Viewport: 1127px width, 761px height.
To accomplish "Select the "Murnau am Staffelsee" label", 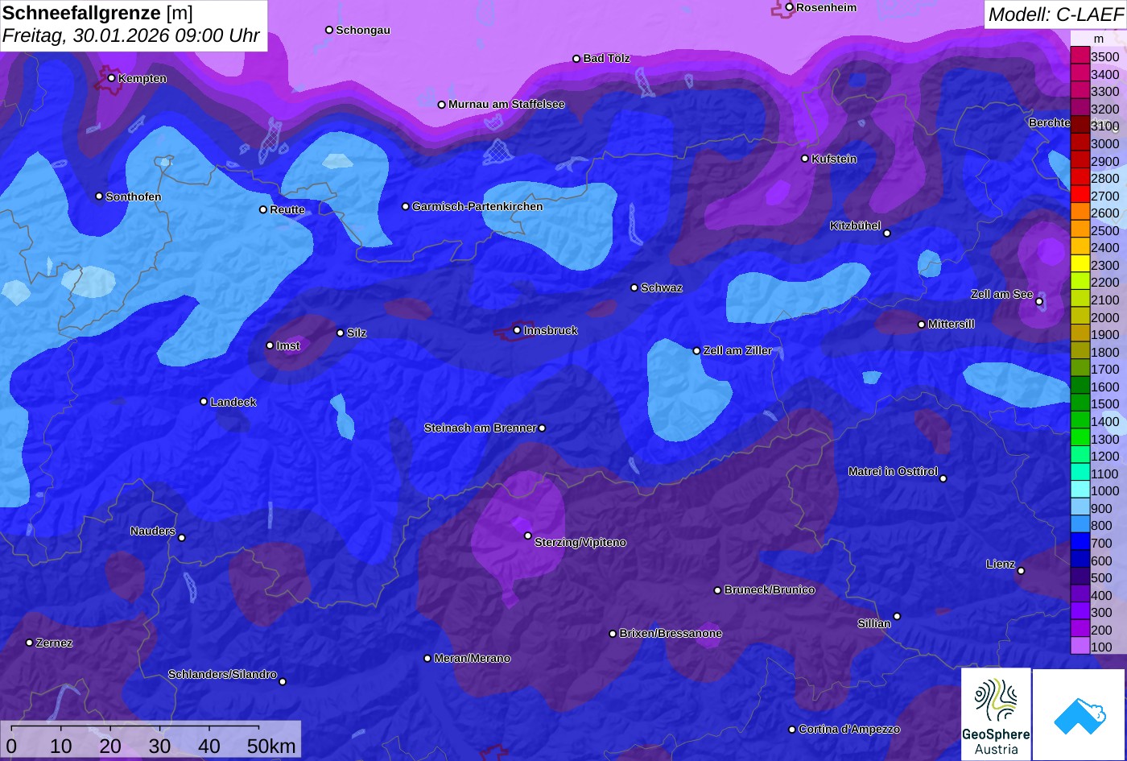I will click(506, 105).
